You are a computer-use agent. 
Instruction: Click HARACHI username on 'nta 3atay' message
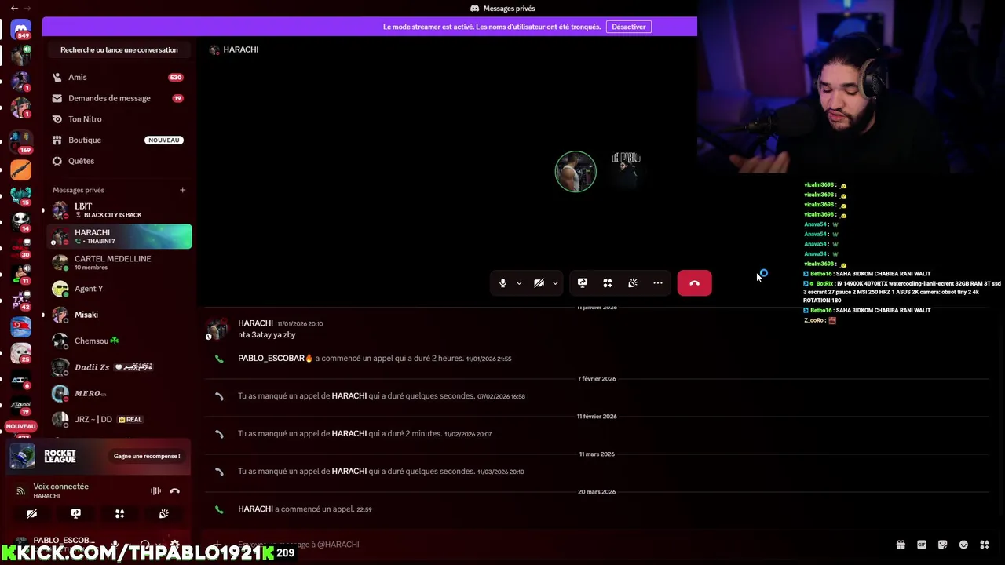coord(255,323)
